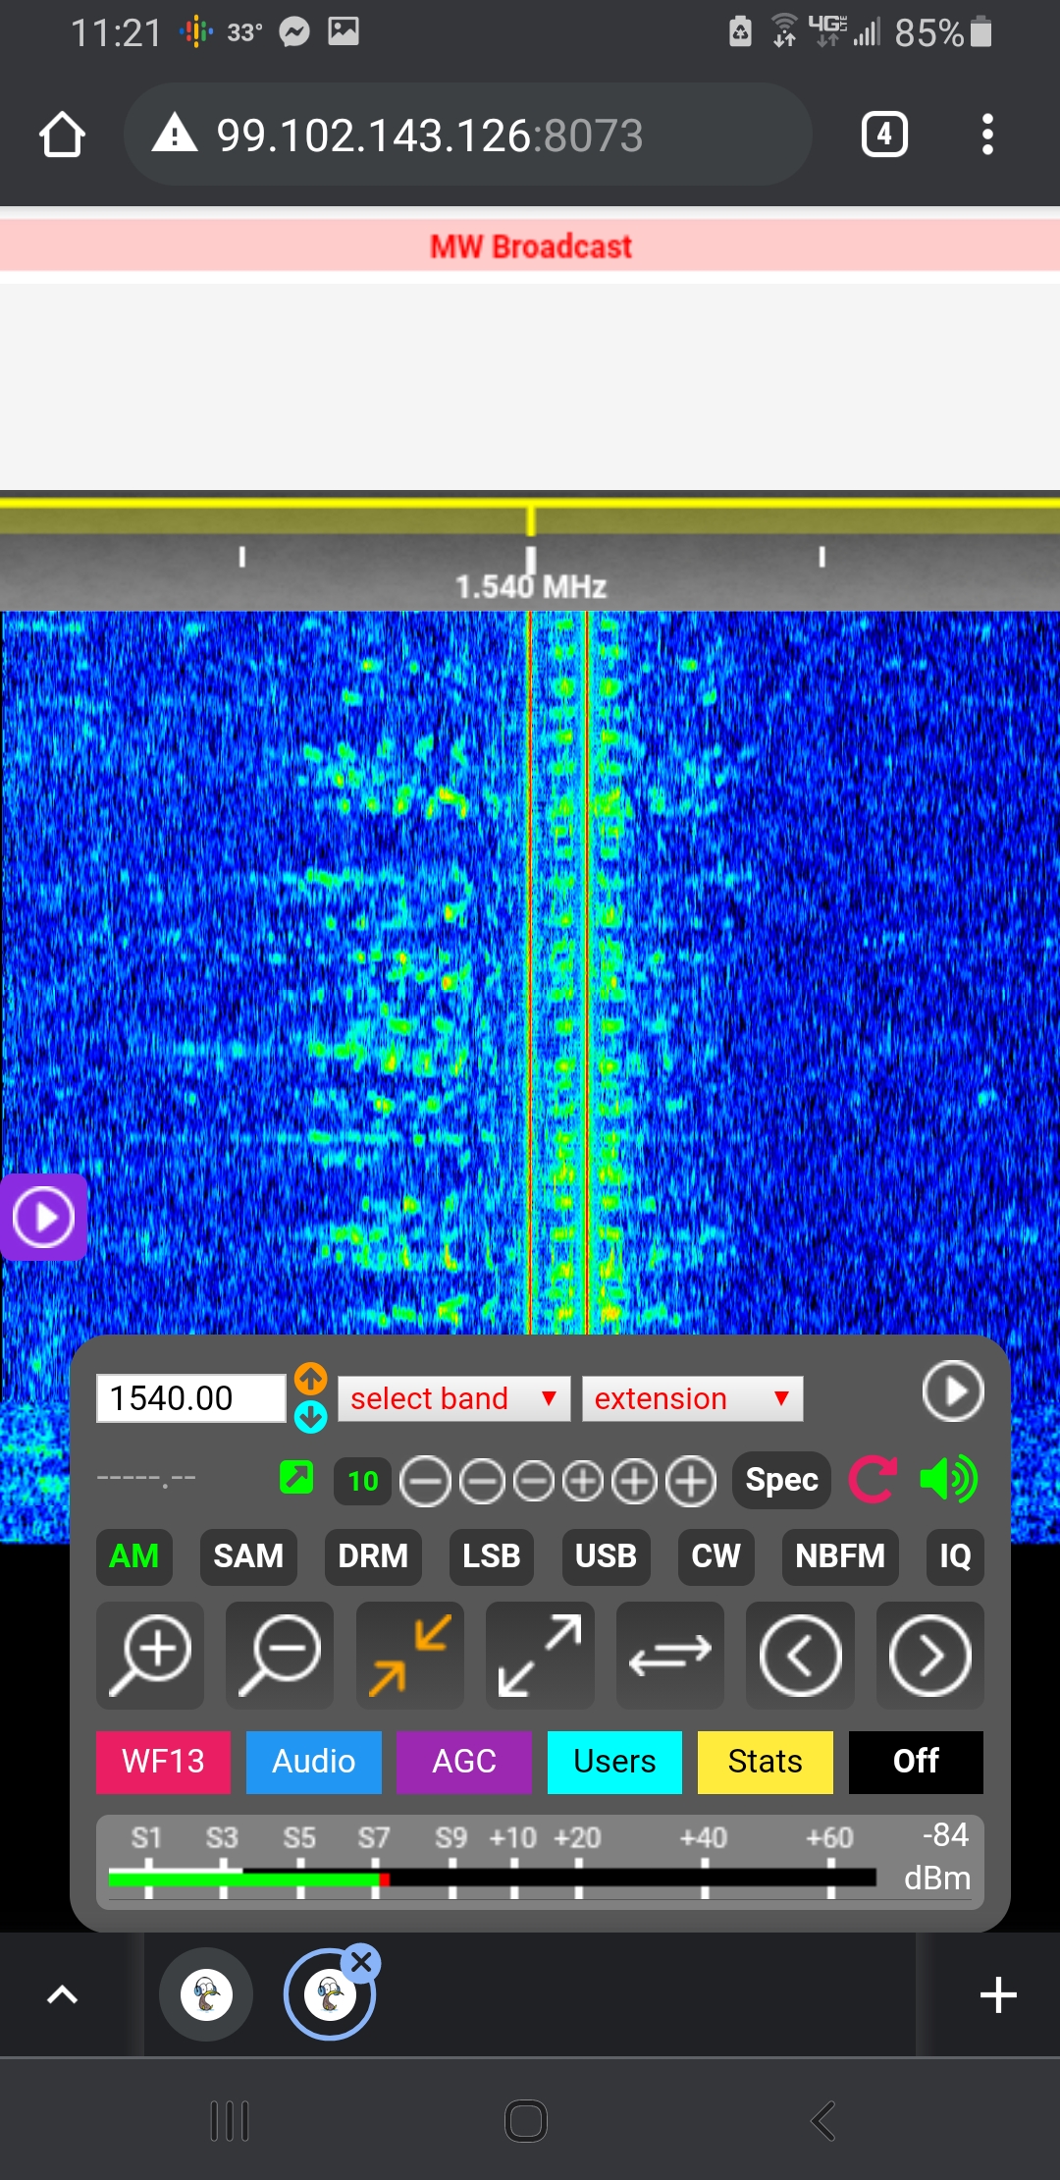The height and width of the screenshot is (2180, 1060).
Task: Click the red reload arrow icon
Action: click(x=873, y=1479)
